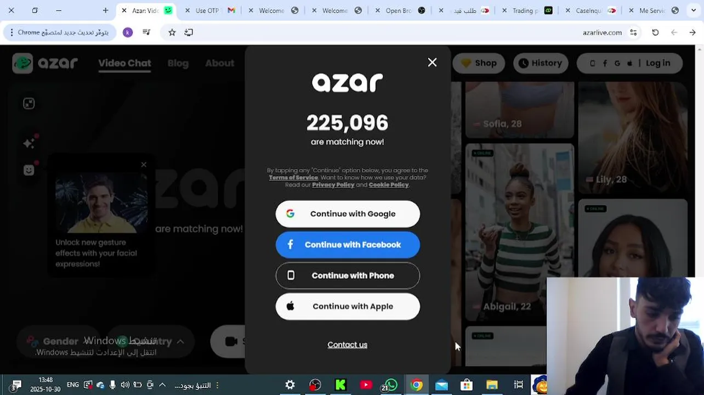The image size is (704, 395).
Task: Reload the page using refresh icon
Action: (655, 32)
